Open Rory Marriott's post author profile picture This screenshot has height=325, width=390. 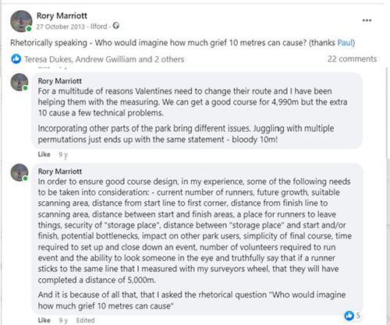click(x=21, y=21)
